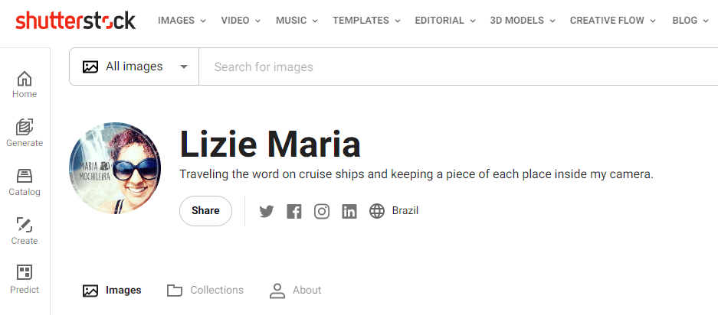Open the Instagram profile icon
Image resolution: width=718 pixels, height=315 pixels.
[x=322, y=211]
